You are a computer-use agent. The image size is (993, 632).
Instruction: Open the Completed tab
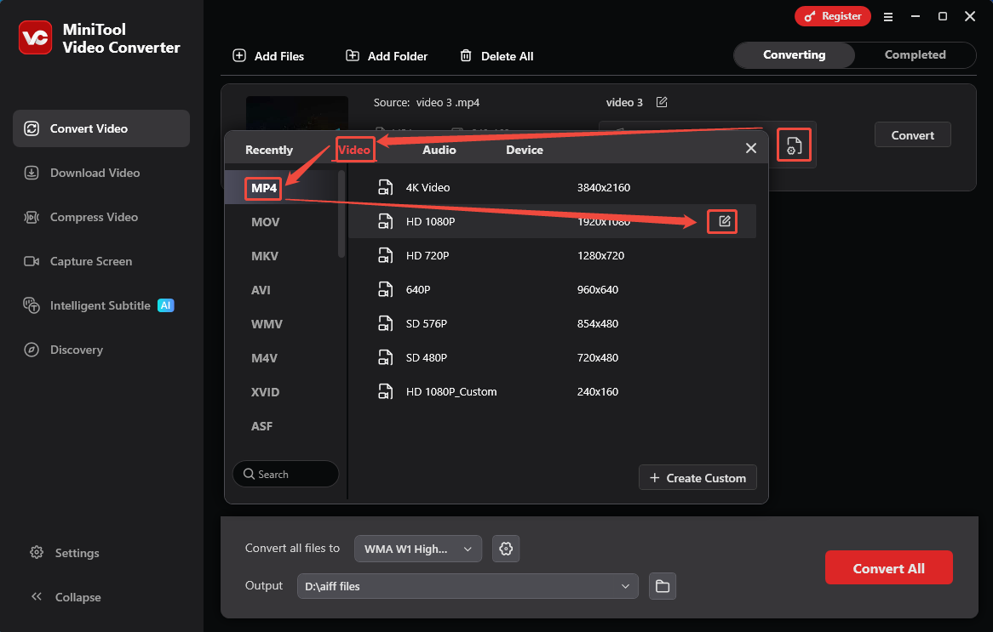point(915,54)
